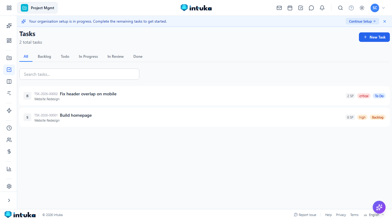Click the To Do status badge
392x220 pixels.
379,96
